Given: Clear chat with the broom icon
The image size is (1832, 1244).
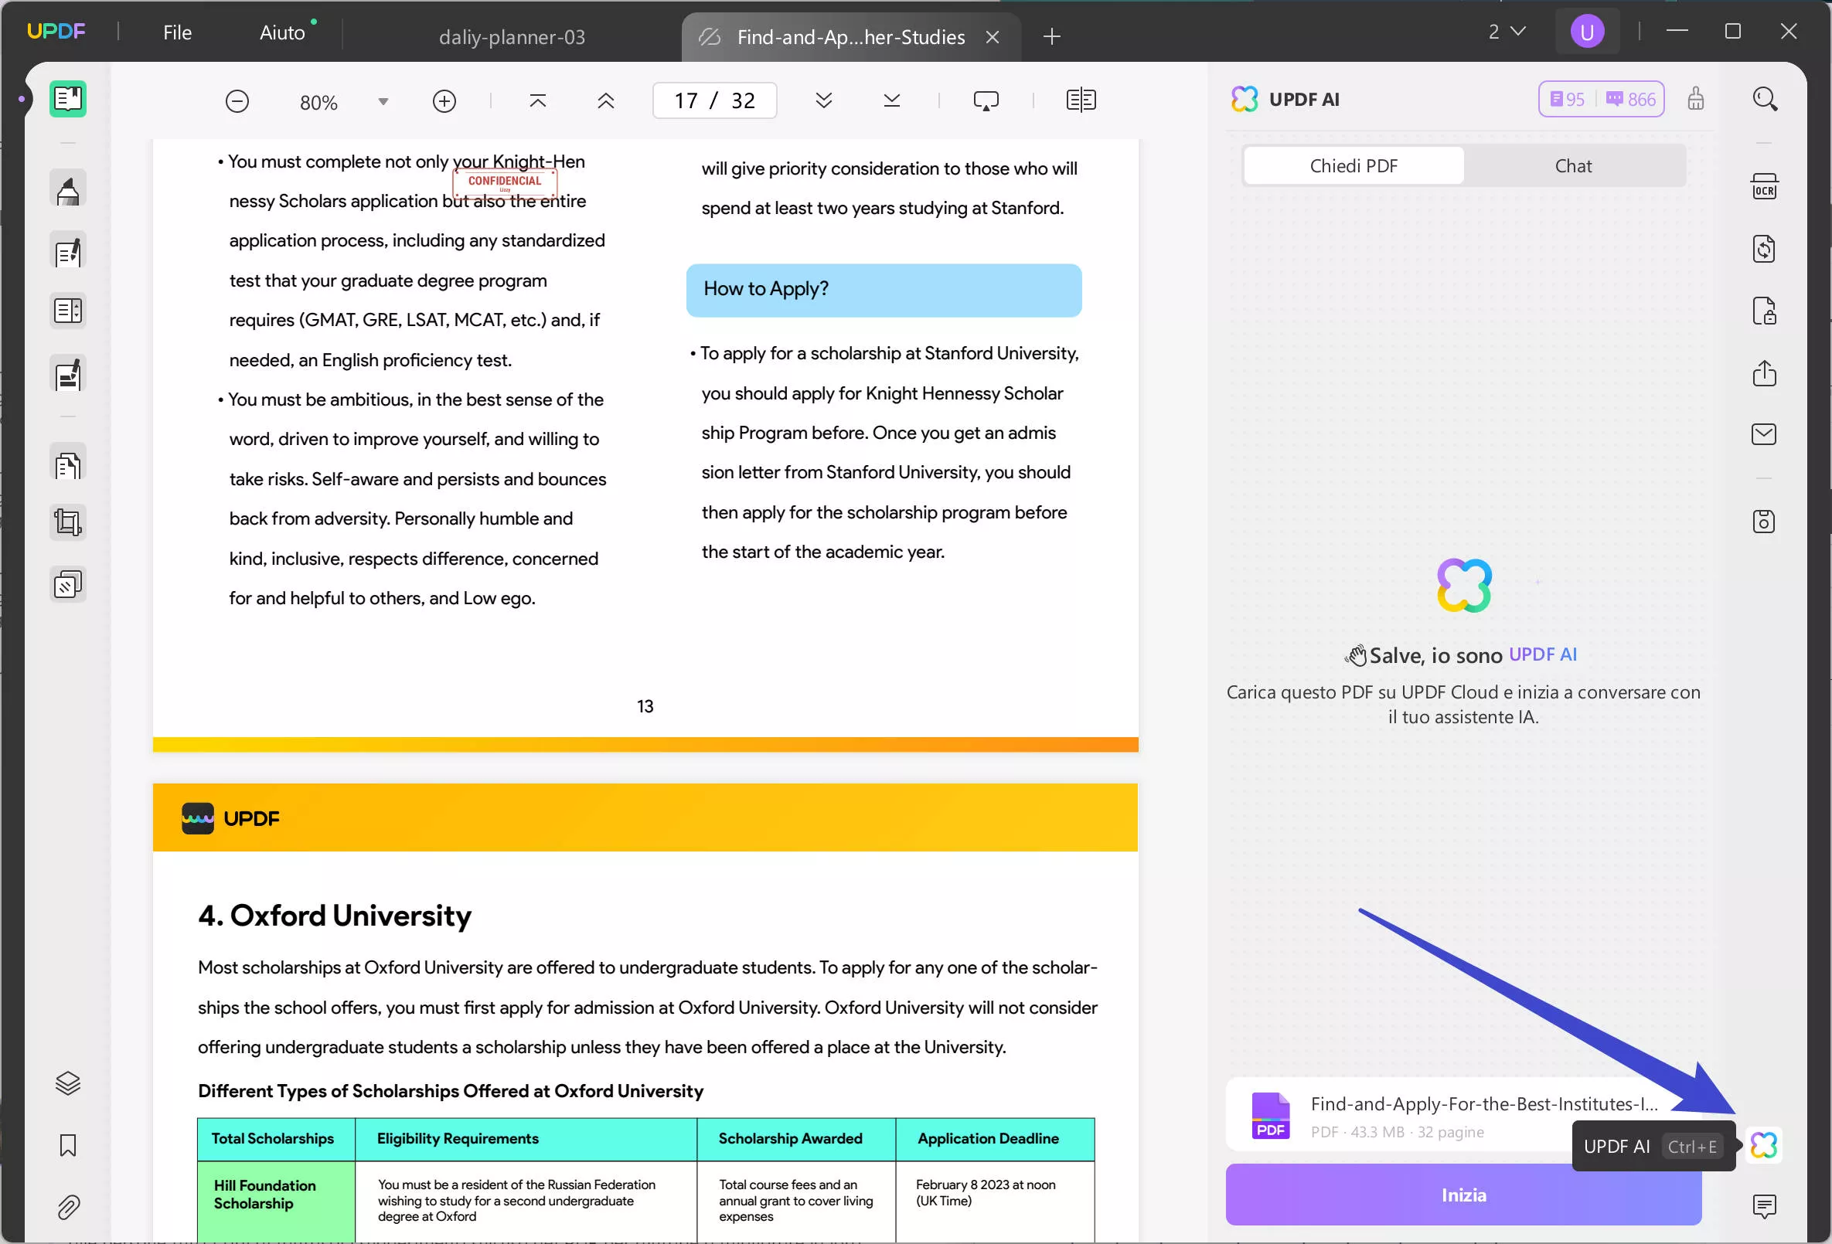Looking at the screenshot, I should 1696,99.
